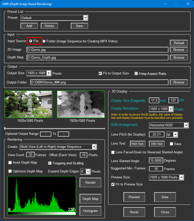Viewport: 194px width, 221px height.
Task: Click the 3D Display Preview button
Action: point(134,197)
